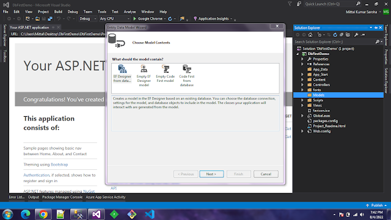Click Collapse All icon in Solution Explorer

click(342, 35)
